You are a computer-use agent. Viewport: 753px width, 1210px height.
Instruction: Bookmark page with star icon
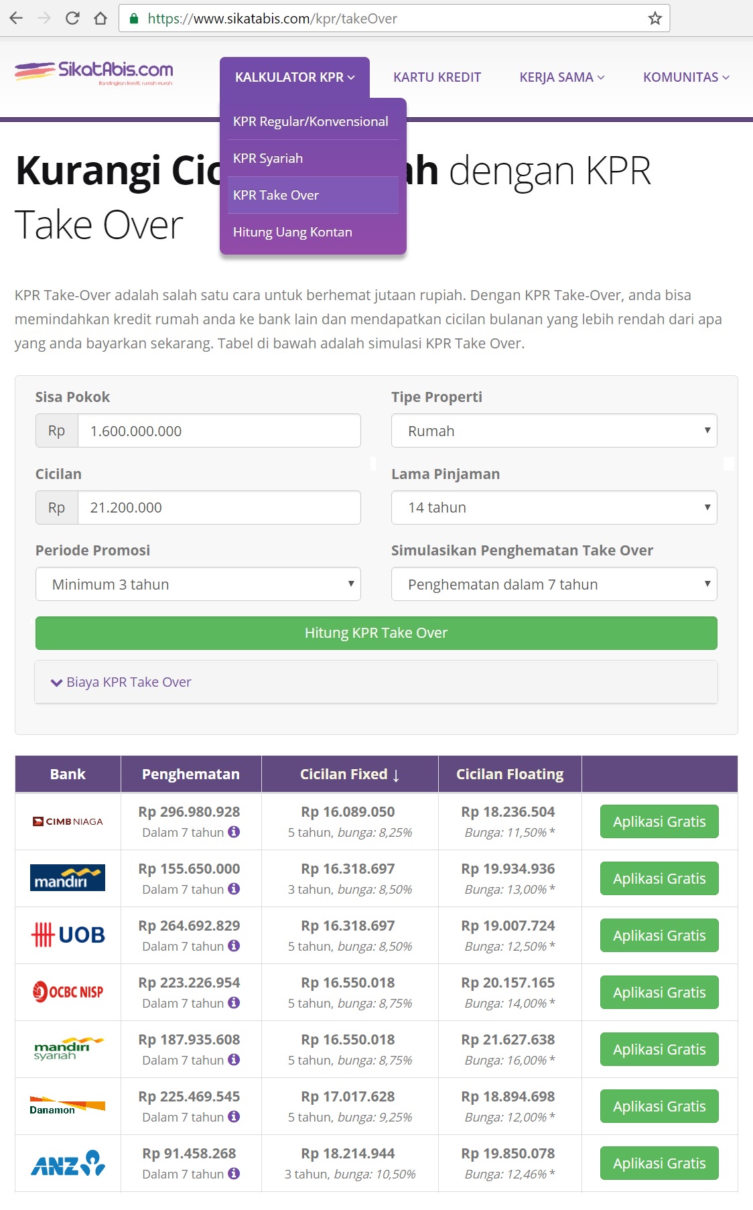pyautogui.click(x=655, y=18)
